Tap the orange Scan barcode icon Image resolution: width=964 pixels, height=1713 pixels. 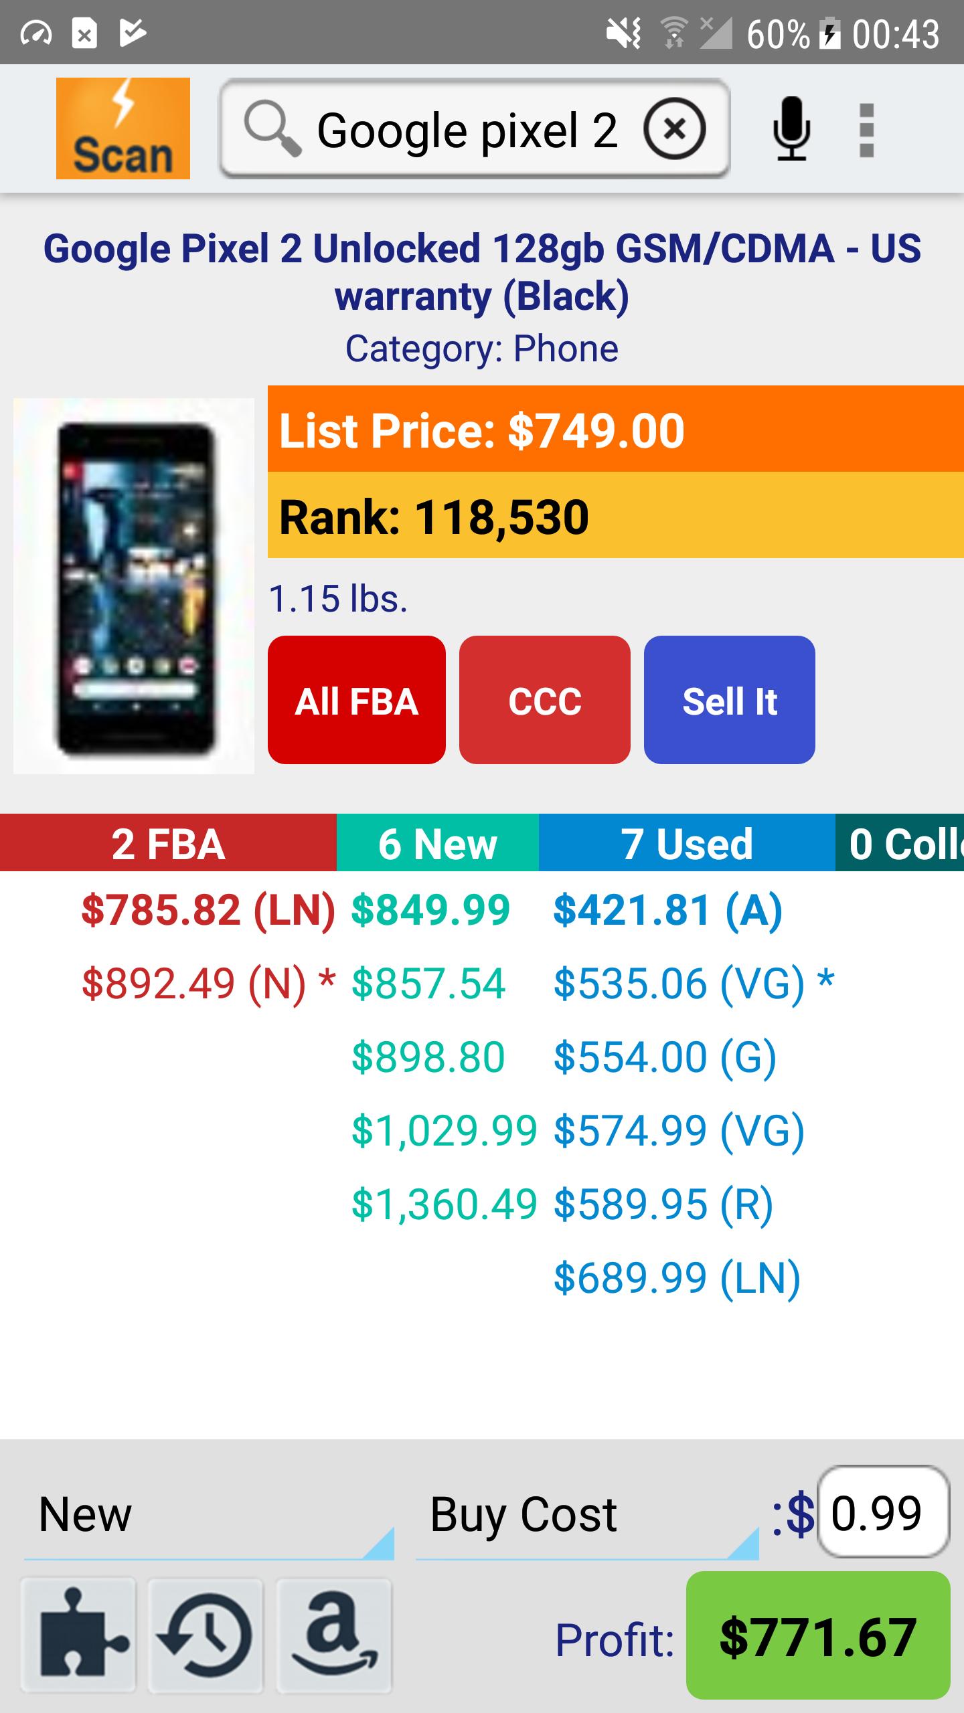[123, 128]
